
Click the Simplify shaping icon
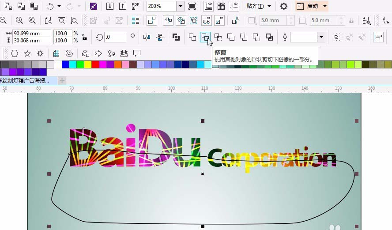(x=231, y=37)
